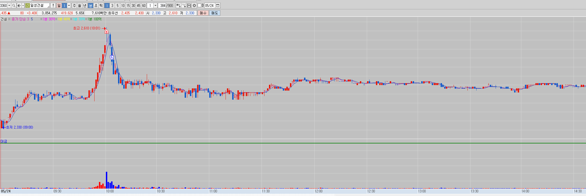Image resolution: width=586 pixels, height=196 pixels.
Task: Click the blue S sell marker on chart
Action: pos(112,57)
